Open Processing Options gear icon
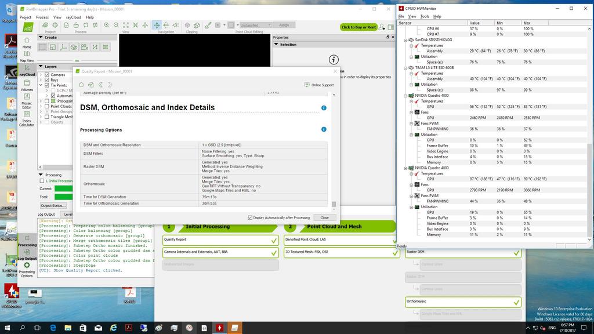 [27, 269]
